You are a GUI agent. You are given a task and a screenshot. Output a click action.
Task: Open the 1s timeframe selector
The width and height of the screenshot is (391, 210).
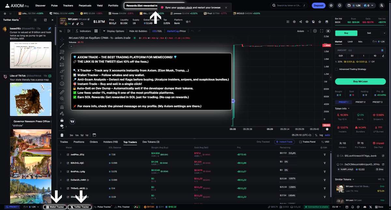(x=61, y=31)
